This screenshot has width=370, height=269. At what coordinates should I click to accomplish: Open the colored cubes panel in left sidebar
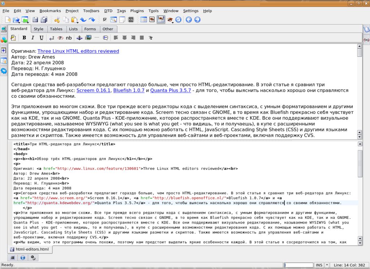point(4,40)
